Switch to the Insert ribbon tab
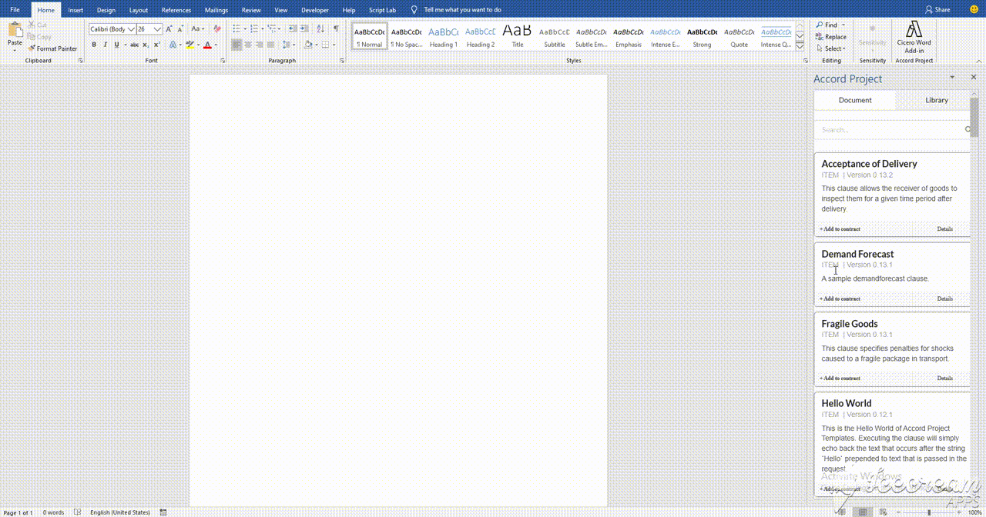 [75, 10]
